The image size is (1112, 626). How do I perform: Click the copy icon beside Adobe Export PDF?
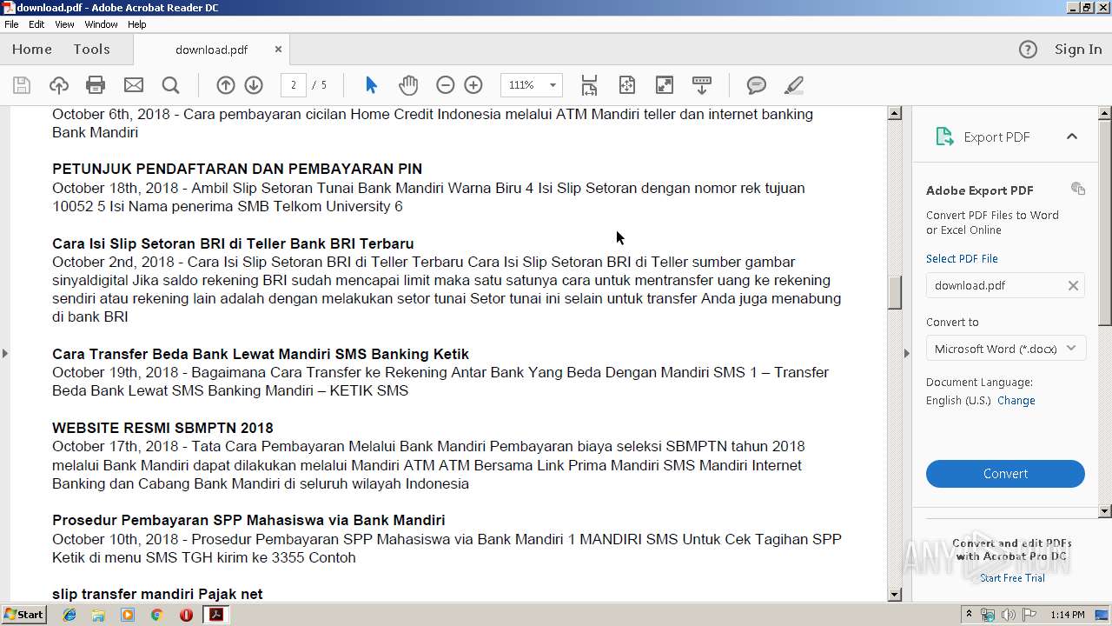tap(1078, 189)
